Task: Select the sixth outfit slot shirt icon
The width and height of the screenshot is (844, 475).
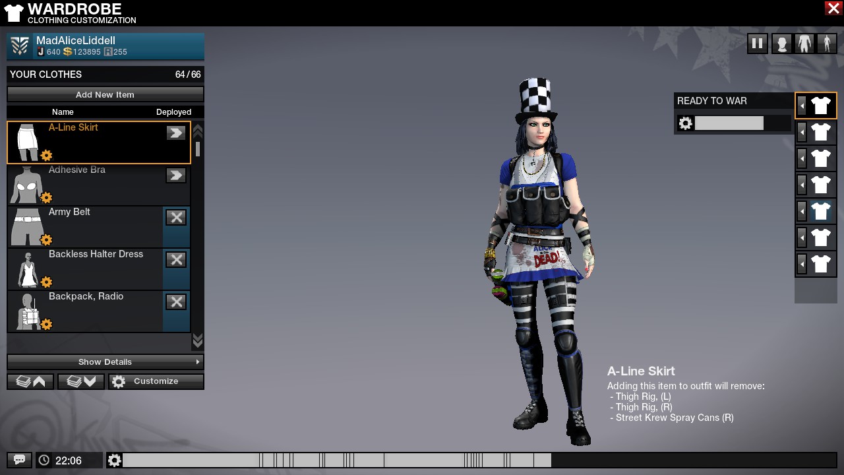Action: [x=820, y=237]
